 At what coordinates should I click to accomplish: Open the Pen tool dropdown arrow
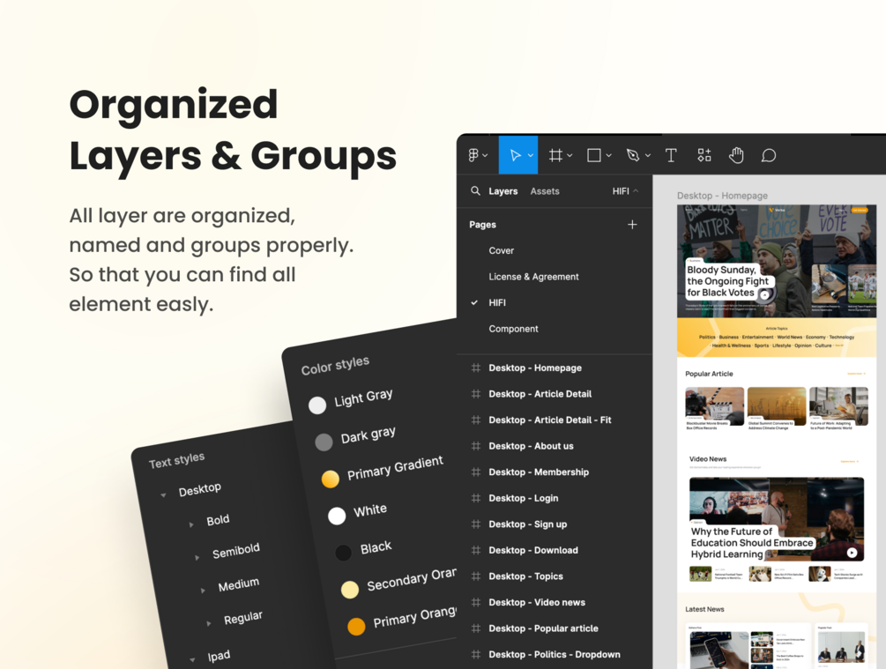point(648,155)
